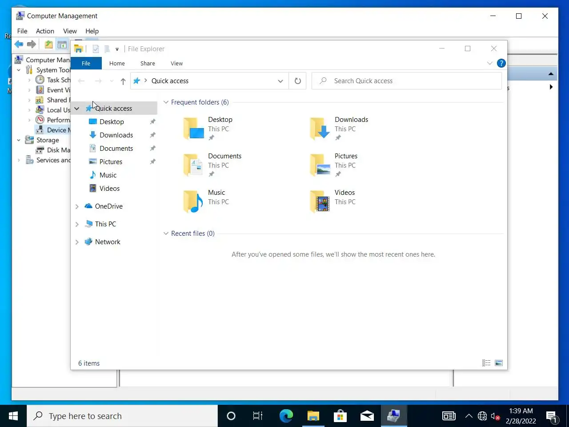This screenshot has height=427, width=569.
Task: Open the address bar history dropdown
Action: click(x=280, y=81)
